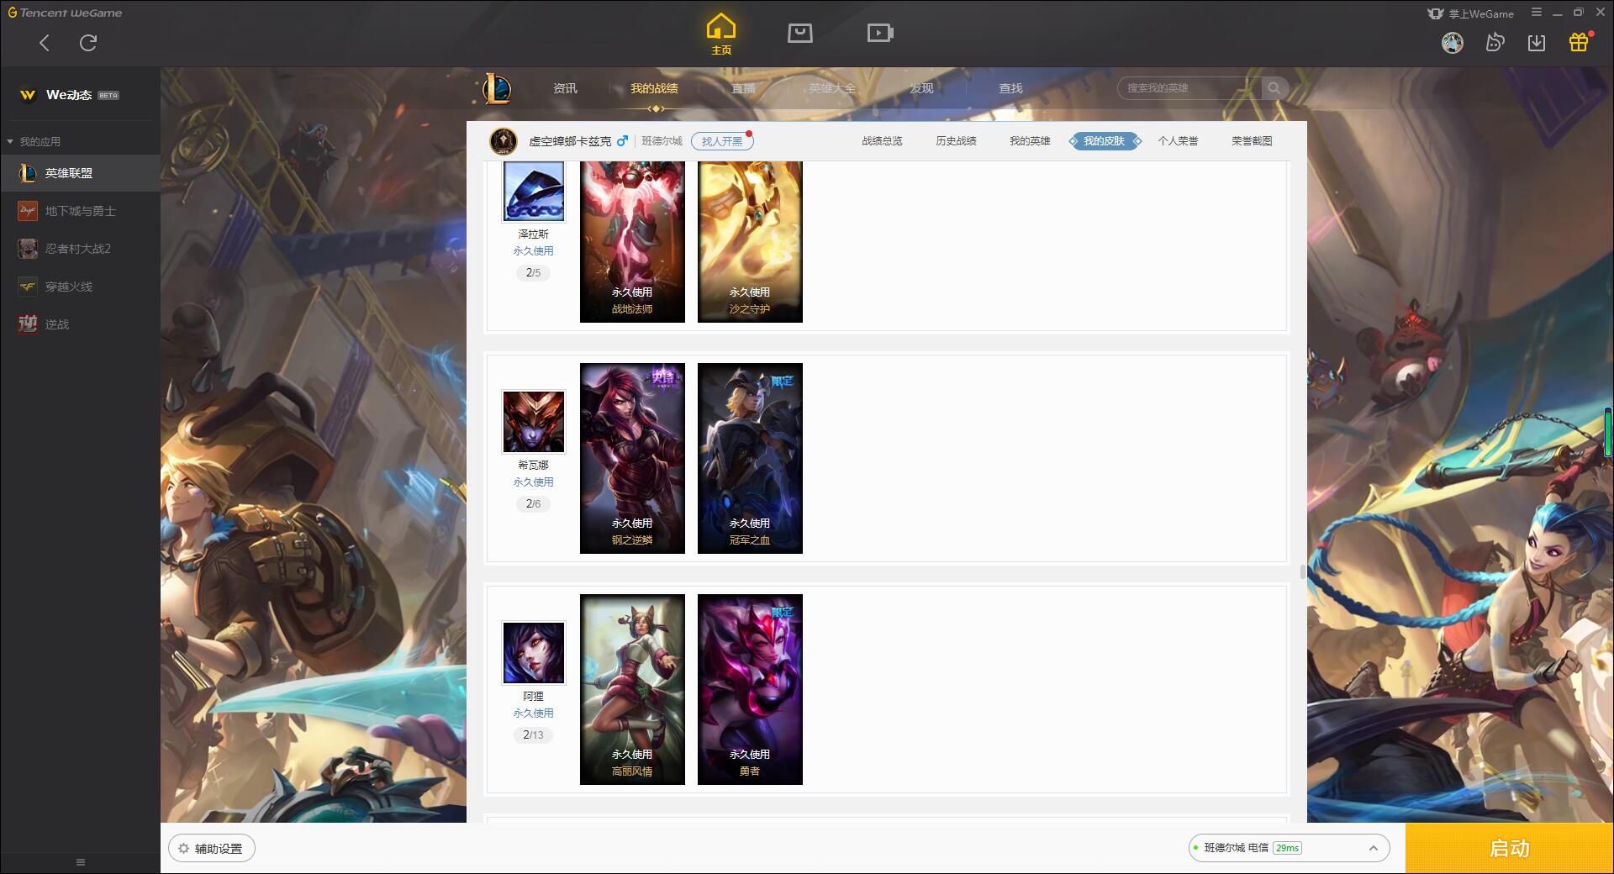Open the video live icon in top bar
Screen dimensions: 1614x874
pos(880,34)
